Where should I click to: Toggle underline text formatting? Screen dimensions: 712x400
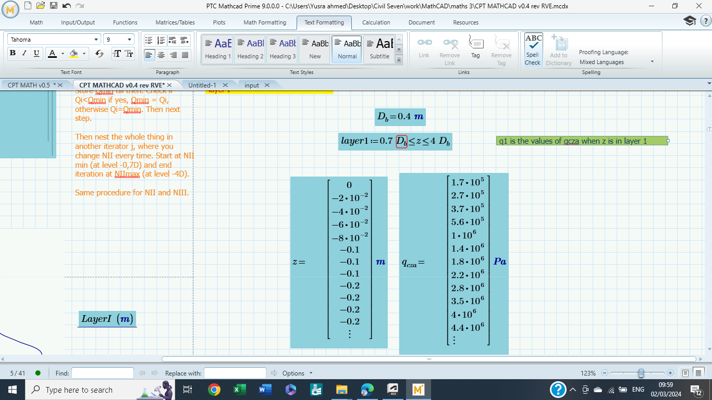(x=36, y=54)
